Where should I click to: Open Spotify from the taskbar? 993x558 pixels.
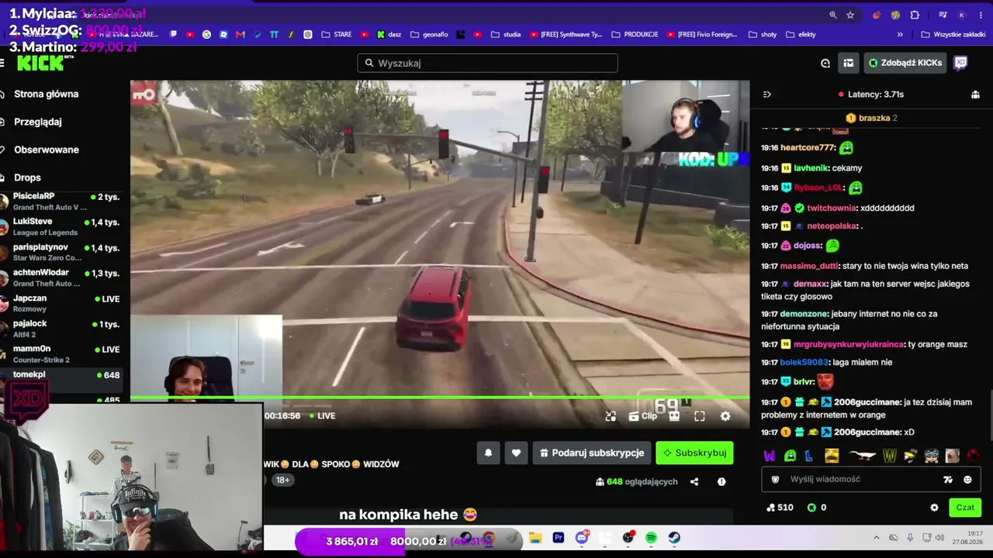(651, 538)
